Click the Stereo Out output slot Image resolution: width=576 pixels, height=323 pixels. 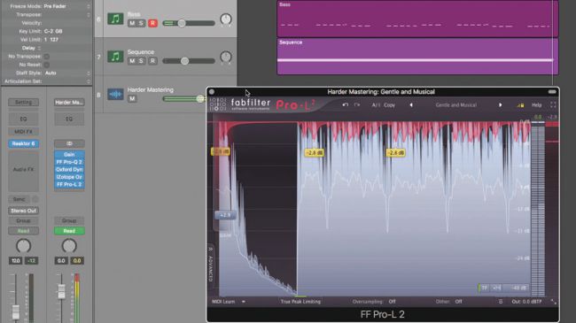[24, 211]
